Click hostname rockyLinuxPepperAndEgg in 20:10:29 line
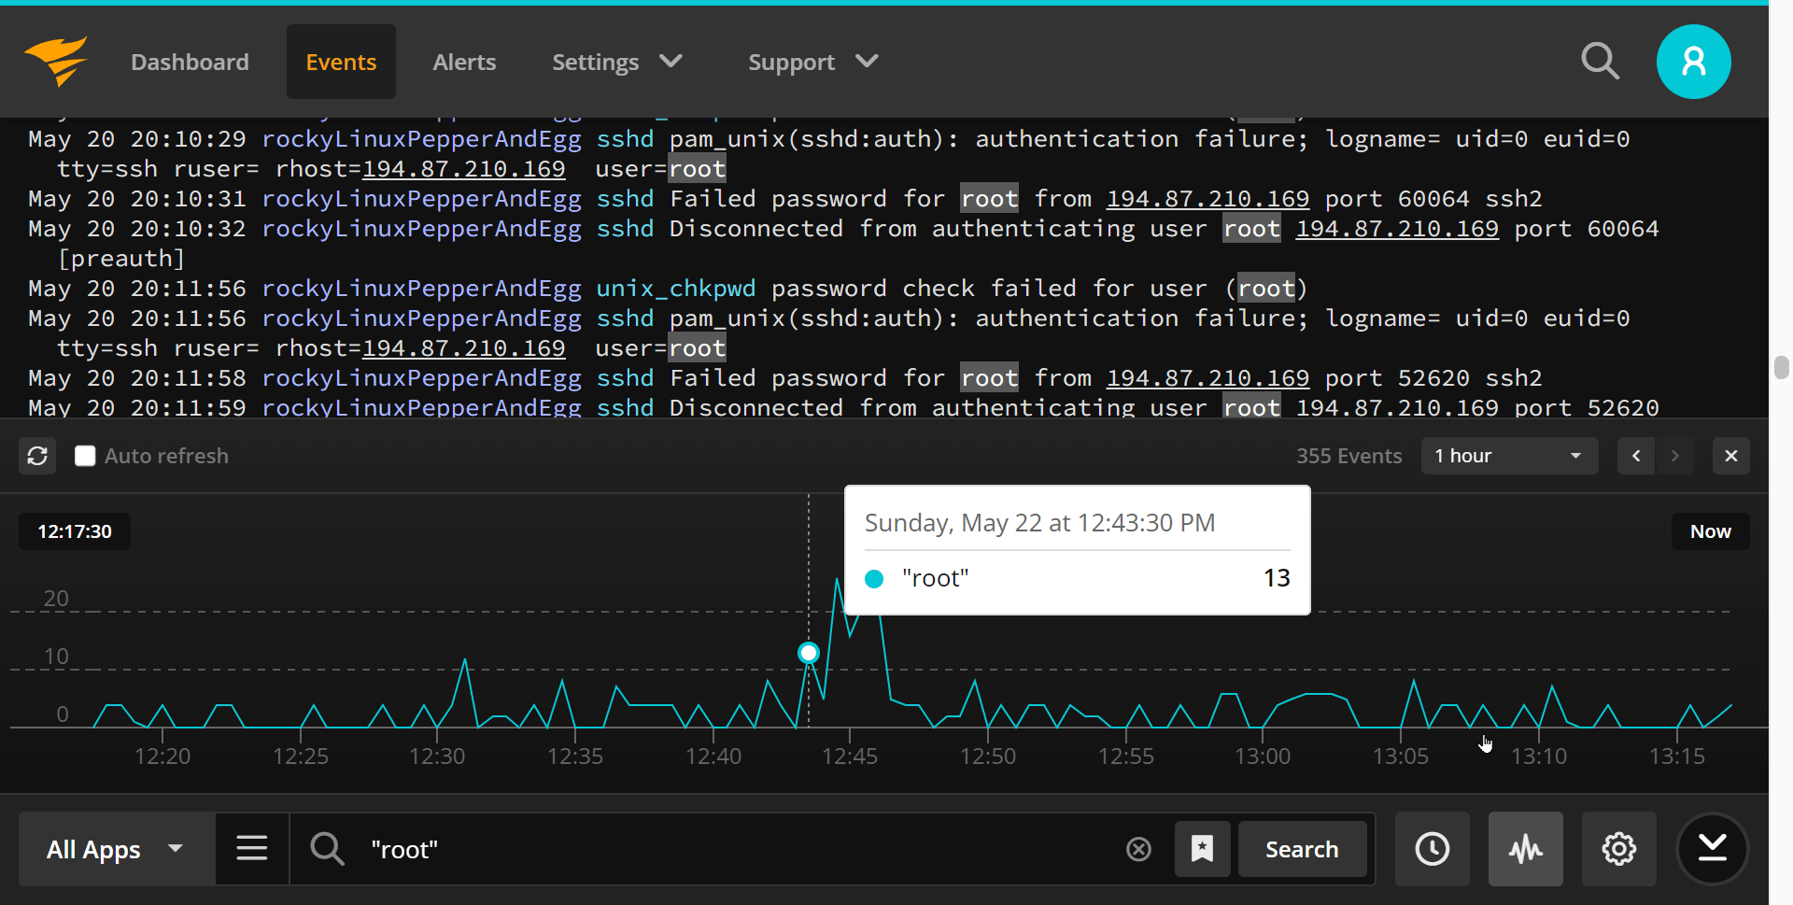 tap(421, 139)
